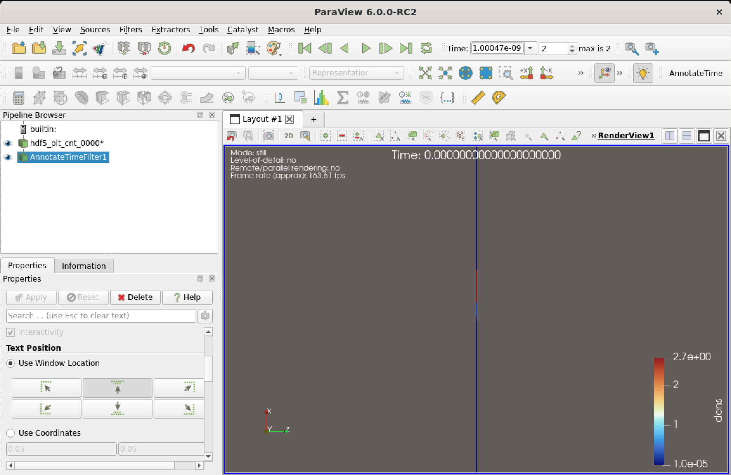Toggle the 2D interaction mode button
Screen dimensions: 731x475
(288, 136)
